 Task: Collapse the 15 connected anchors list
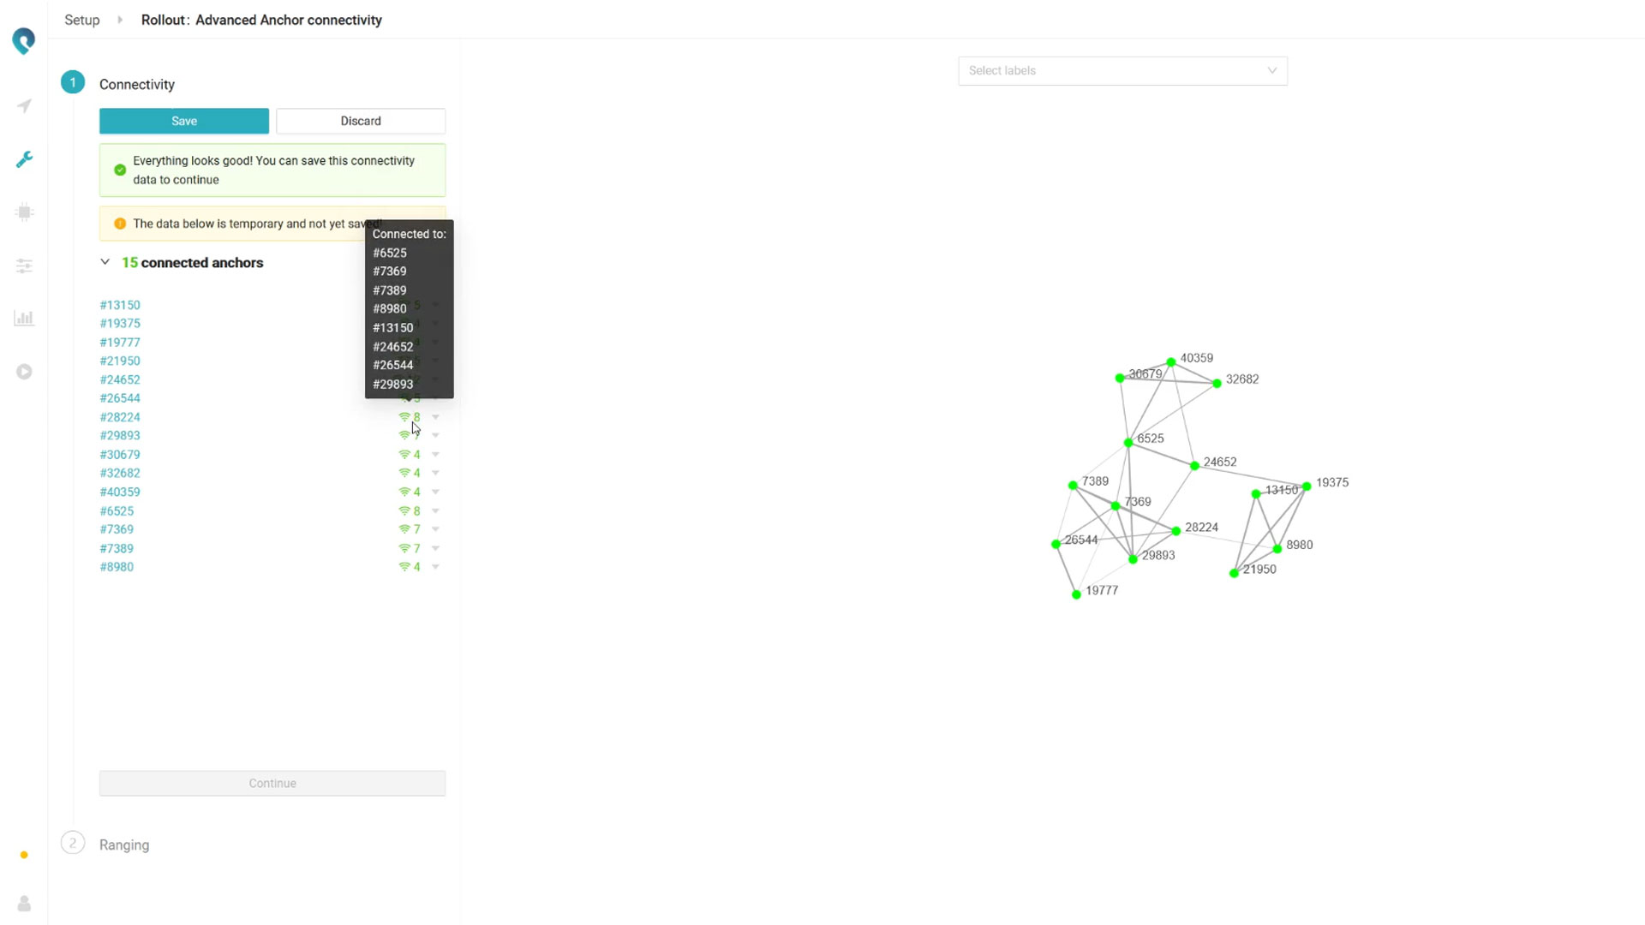[x=105, y=262]
